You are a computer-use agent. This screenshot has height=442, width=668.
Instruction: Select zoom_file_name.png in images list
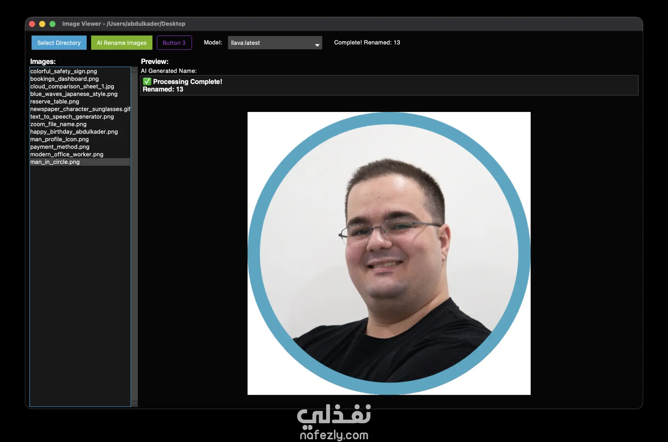click(x=58, y=124)
